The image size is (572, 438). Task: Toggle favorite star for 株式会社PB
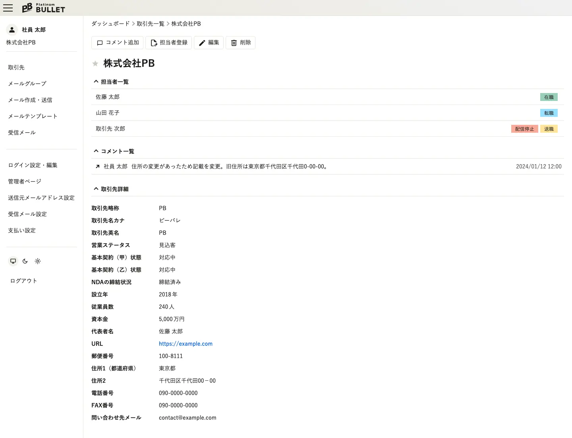[x=95, y=64]
